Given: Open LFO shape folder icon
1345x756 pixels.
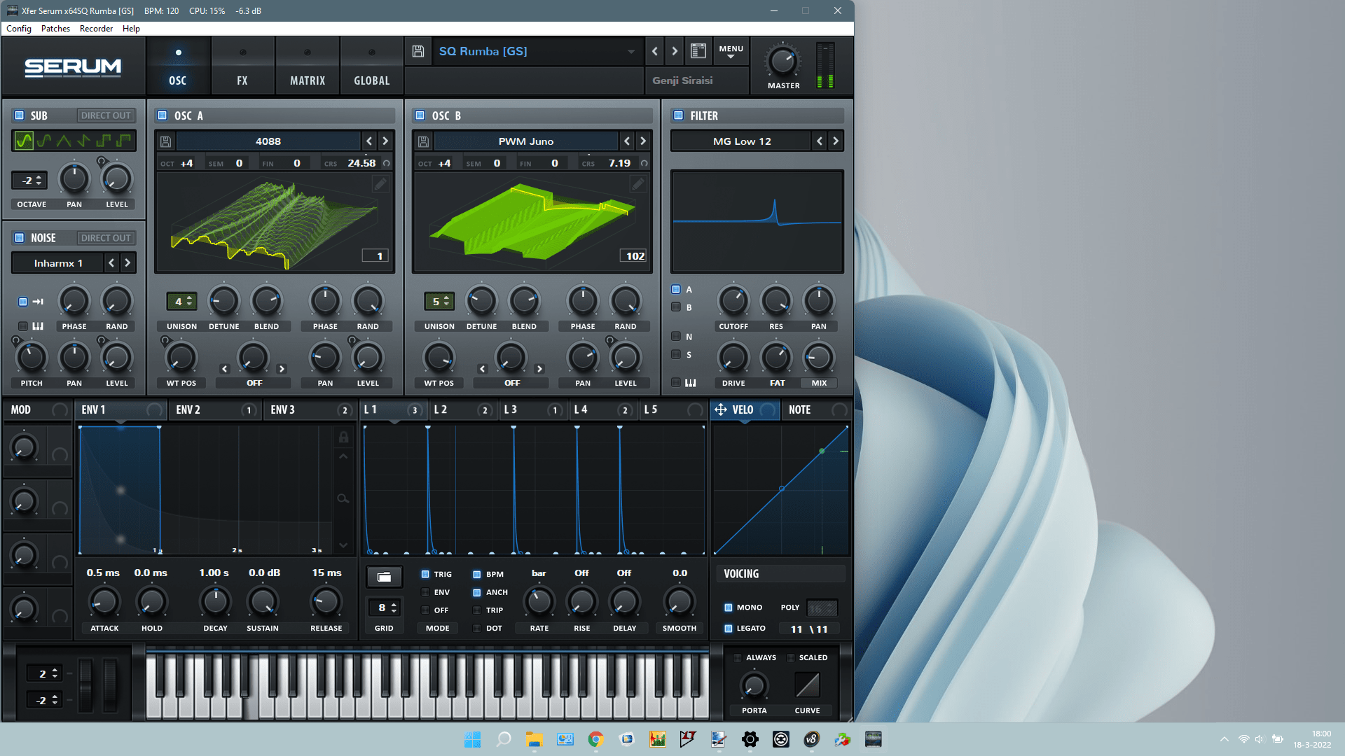Looking at the screenshot, I should [384, 577].
